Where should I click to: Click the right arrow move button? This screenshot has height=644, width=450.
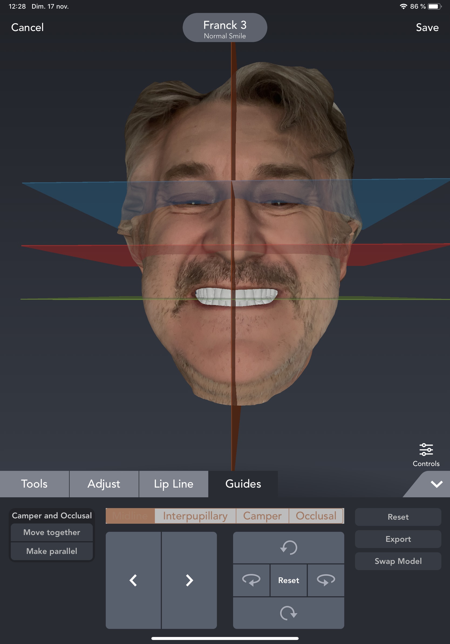[x=189, y=580]
